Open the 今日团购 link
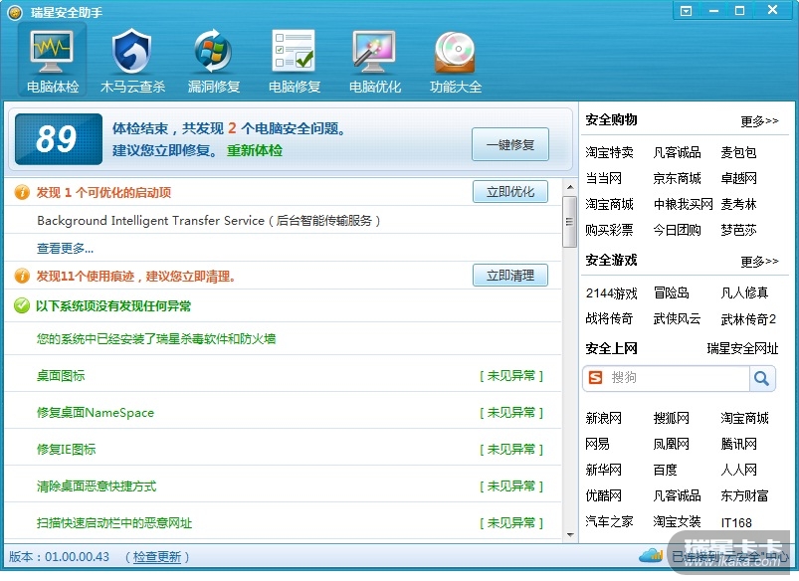This screenshot has height=581, width=799. (678, 231)
